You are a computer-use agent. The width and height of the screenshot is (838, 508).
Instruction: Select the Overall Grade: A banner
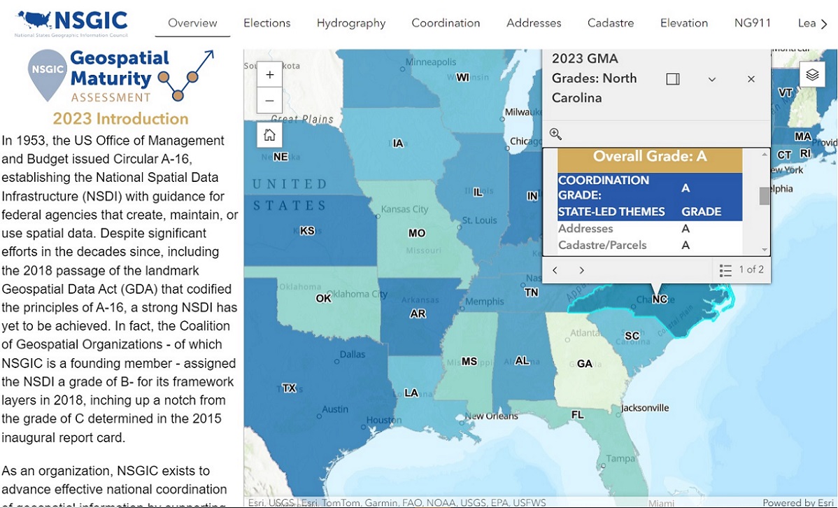(x=649, y=155)
